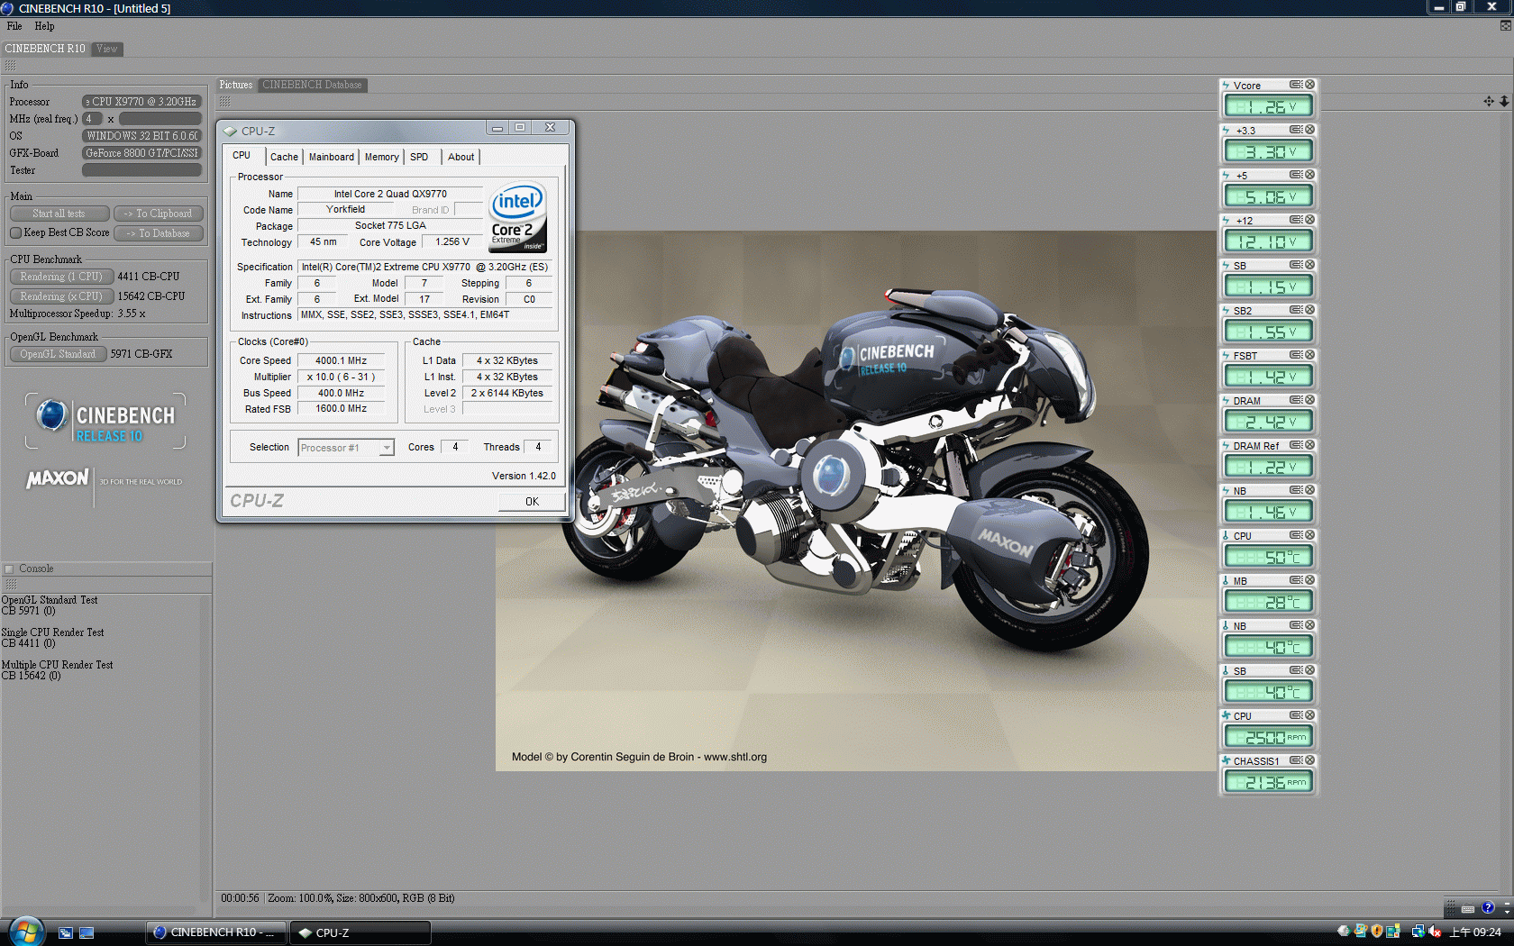
Task: Switch to the Mainboard tab in CPU-Z
Action: [331, 157]
